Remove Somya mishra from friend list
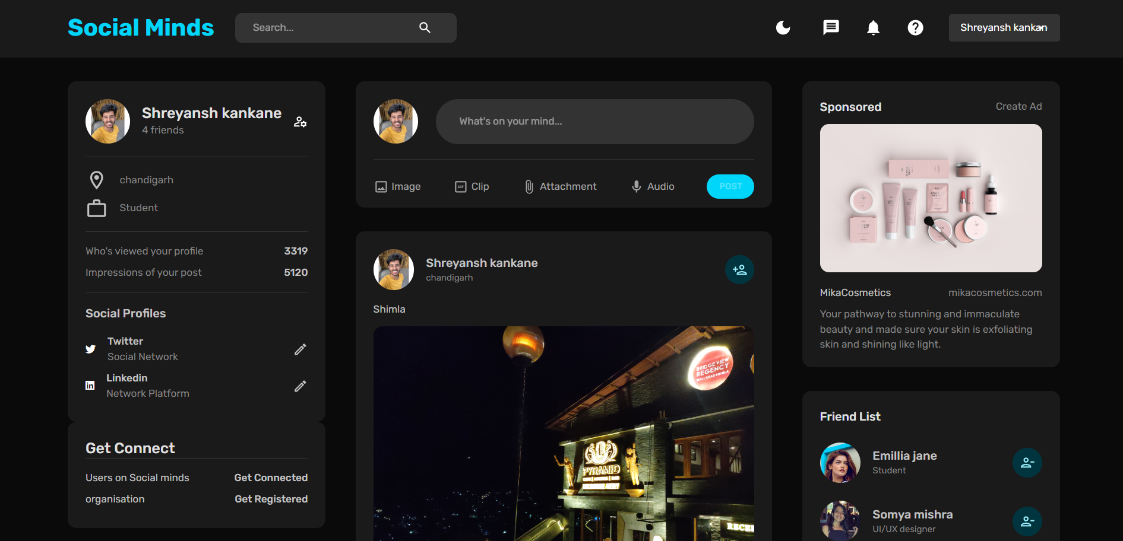The height and width of the screenshot is (541, 1123). [1027, 521]
